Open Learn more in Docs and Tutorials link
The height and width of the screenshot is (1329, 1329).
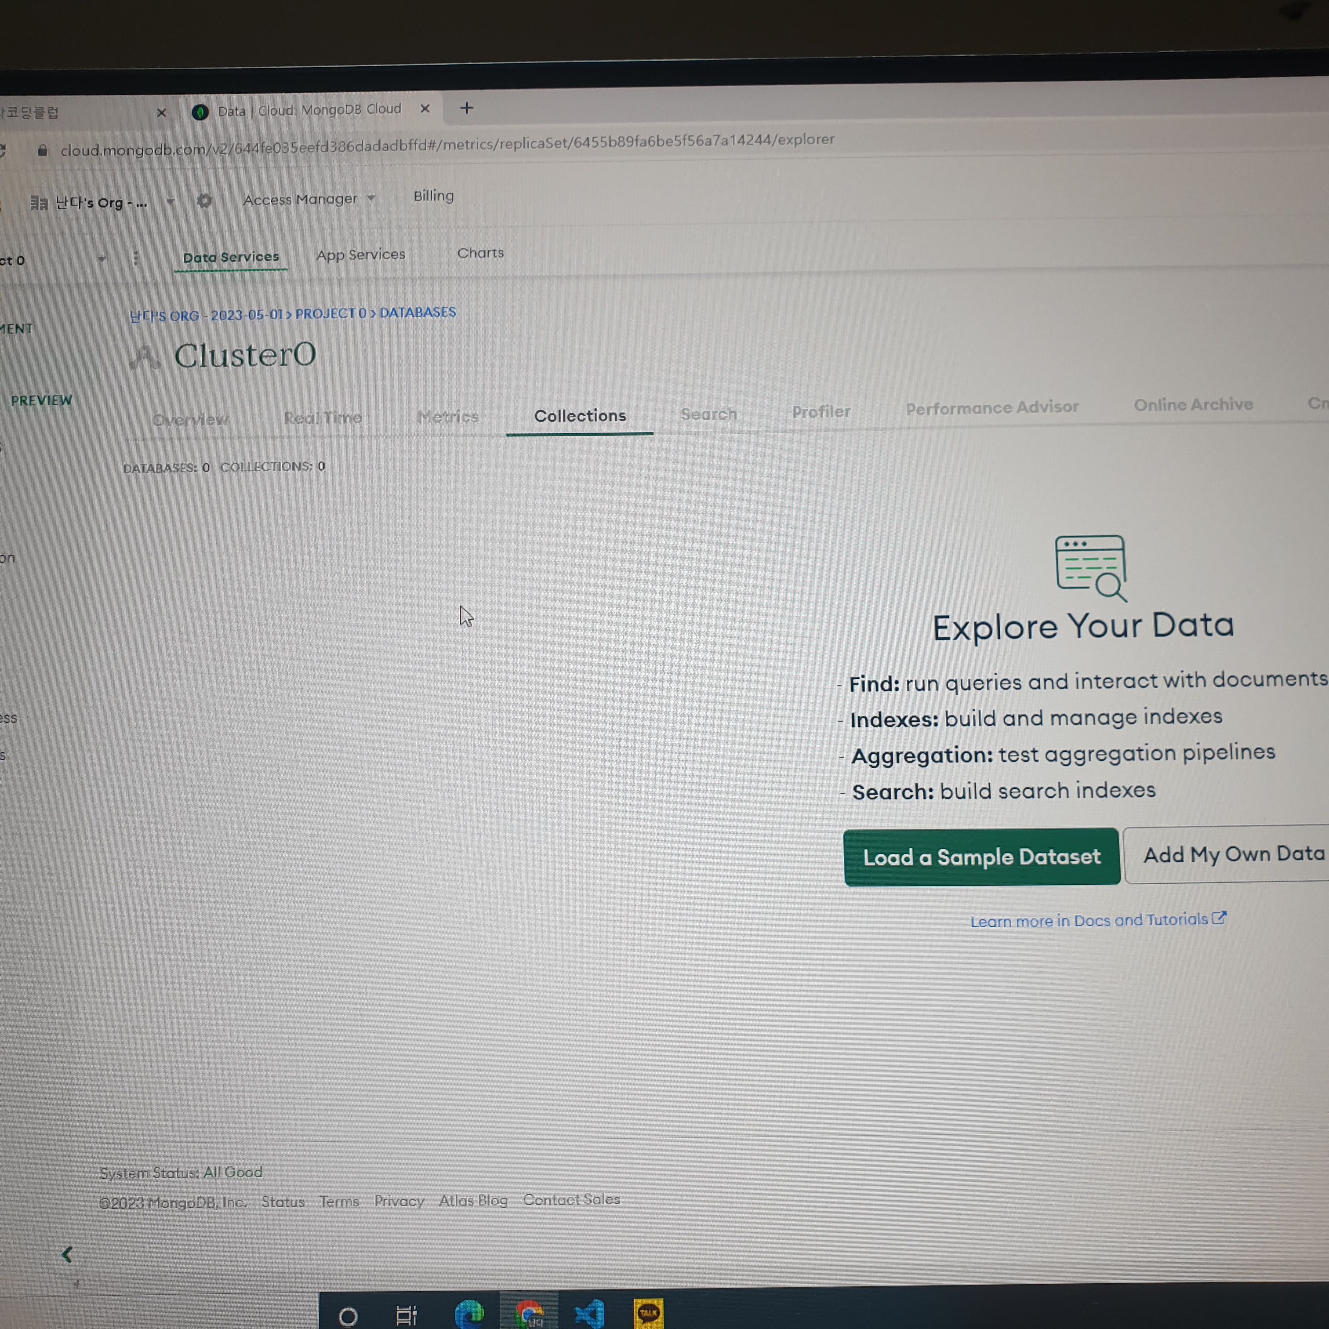[1098, 920]
